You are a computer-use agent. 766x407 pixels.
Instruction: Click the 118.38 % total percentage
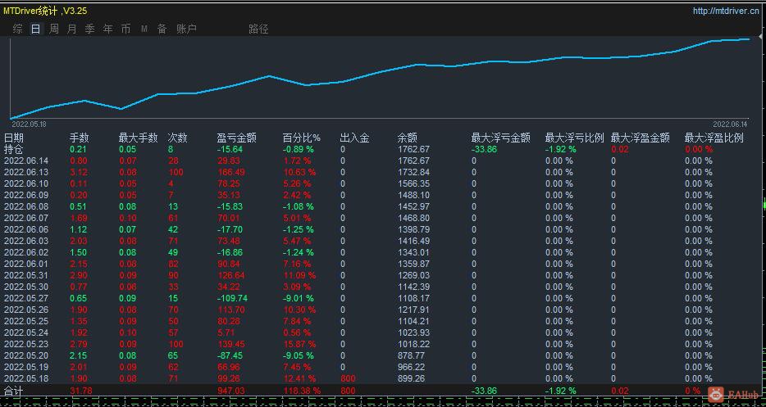(x=302, y=391)
